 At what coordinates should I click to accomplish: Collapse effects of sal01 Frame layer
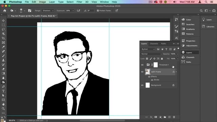[x=176, y=72]
